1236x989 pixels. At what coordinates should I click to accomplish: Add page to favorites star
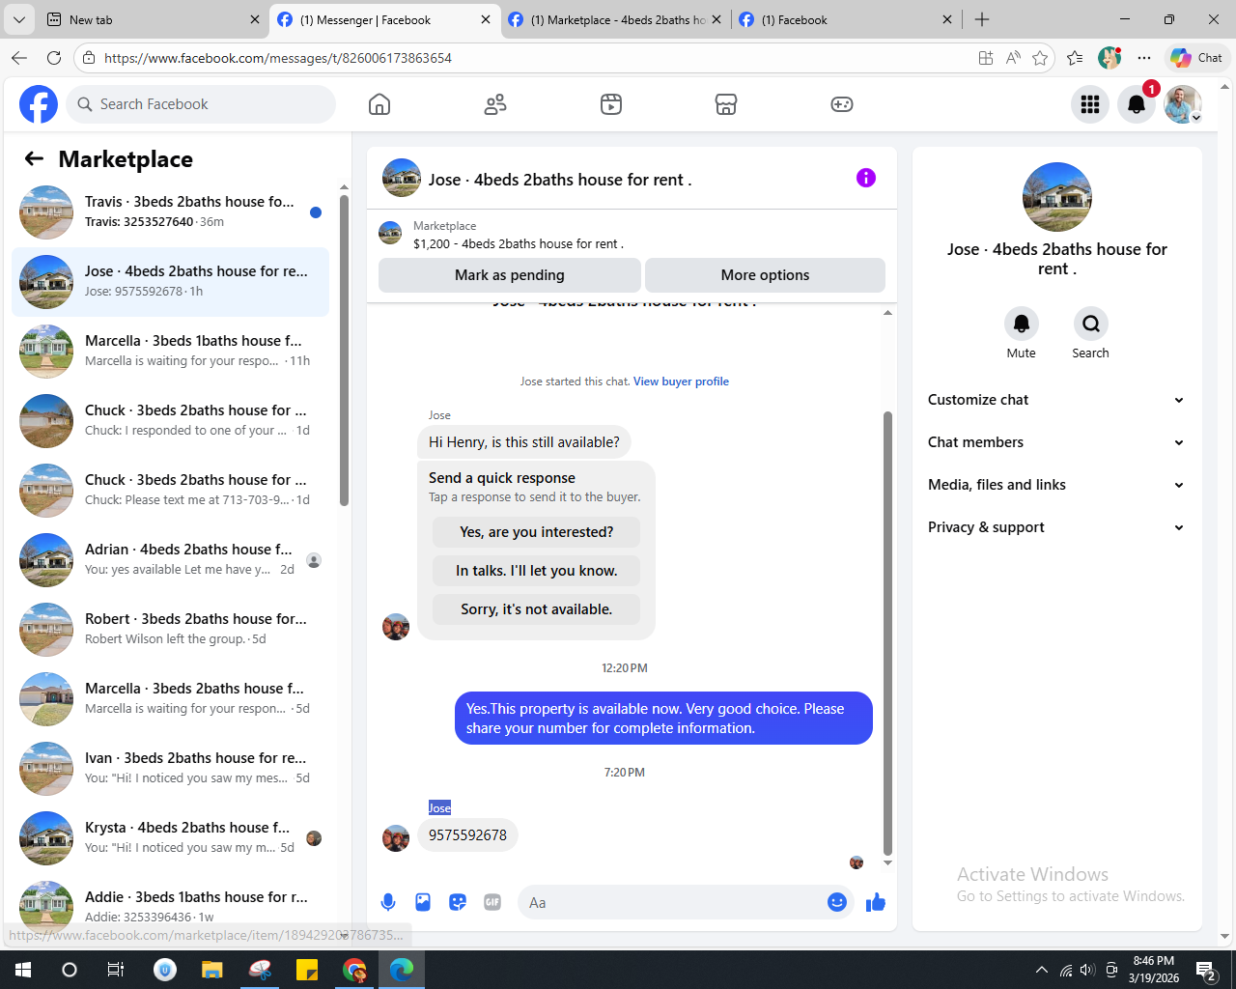[1040, 58]
